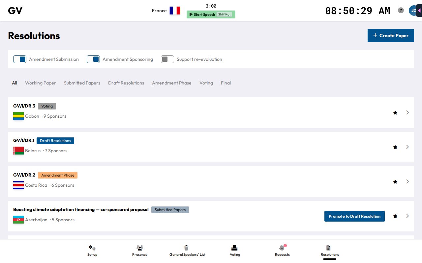The width and height of the screenshot is (422, 263).
Task: Click the Gabon flag
Action: [x=18, y=116]
